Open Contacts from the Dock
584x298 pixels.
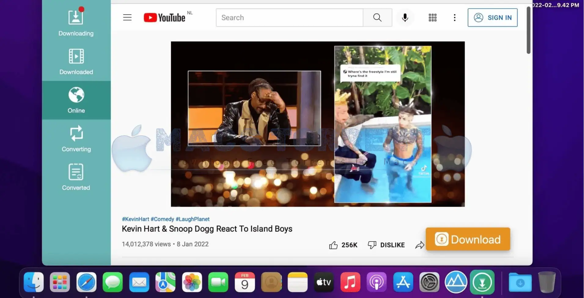pos(271,282)
